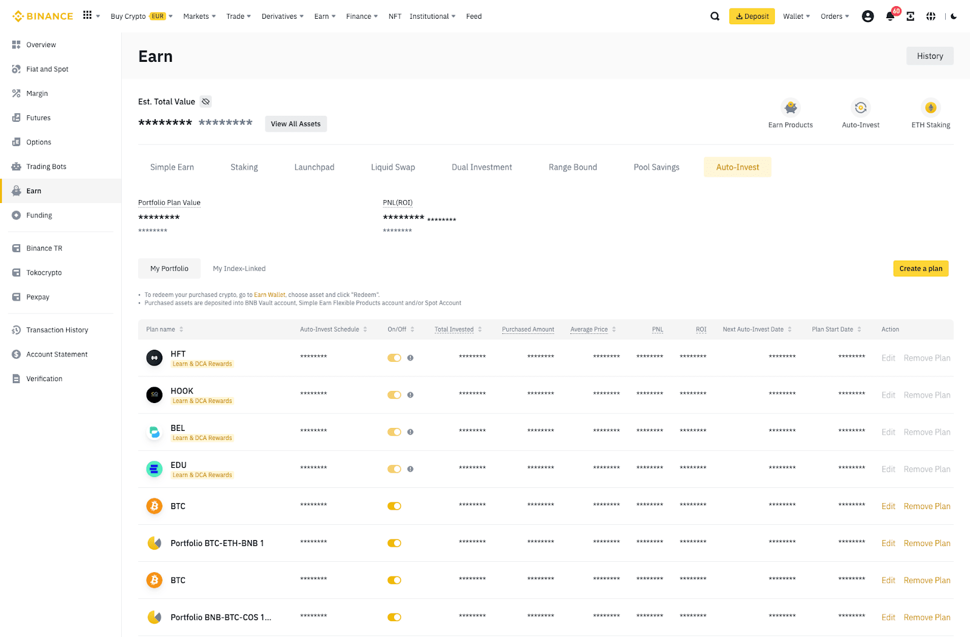The image size is (970, 637).
Task: Sort by Plan name column
Action: tap(164, 329)
